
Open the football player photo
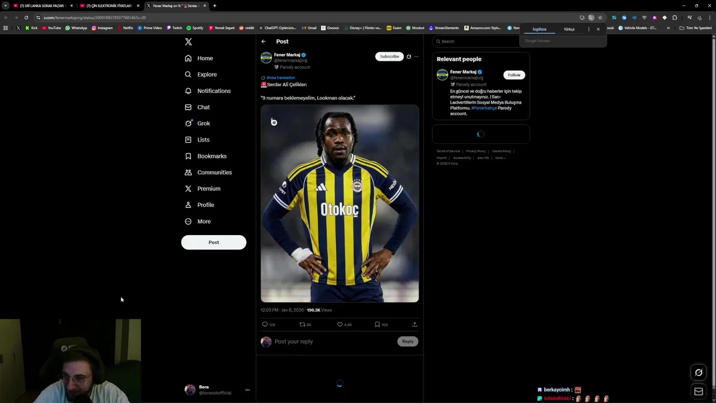(x=340, y=204)
